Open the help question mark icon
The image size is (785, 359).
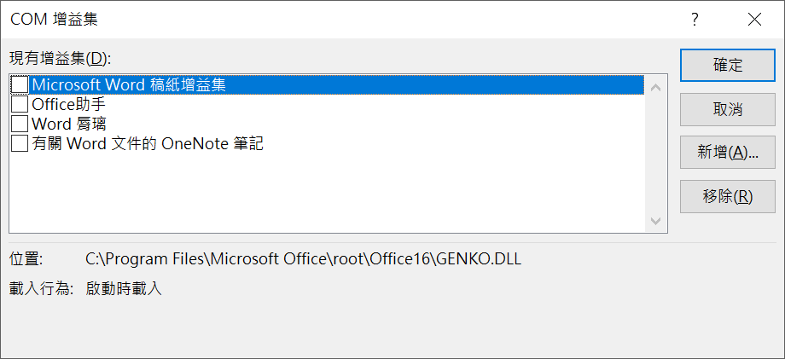pos(695,20)
